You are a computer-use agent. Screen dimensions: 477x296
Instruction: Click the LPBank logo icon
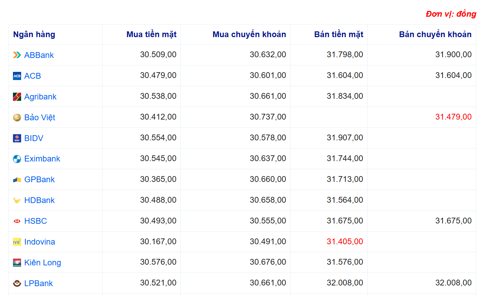tap(17, 284)
